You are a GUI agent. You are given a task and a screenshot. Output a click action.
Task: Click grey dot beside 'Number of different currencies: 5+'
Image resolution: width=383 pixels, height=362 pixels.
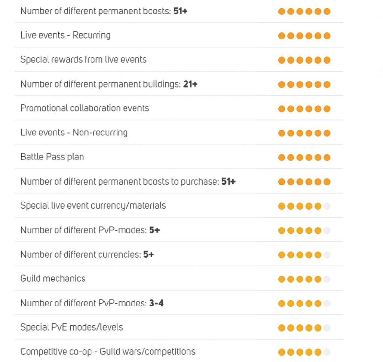(x=327, y=255)
